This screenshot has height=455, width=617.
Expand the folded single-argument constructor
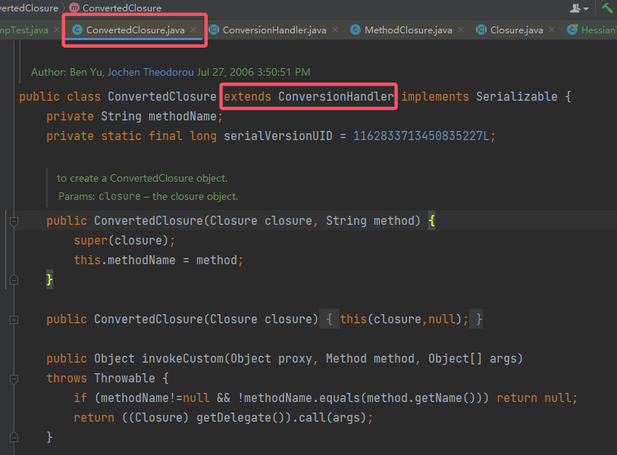(x=14, y=319)
